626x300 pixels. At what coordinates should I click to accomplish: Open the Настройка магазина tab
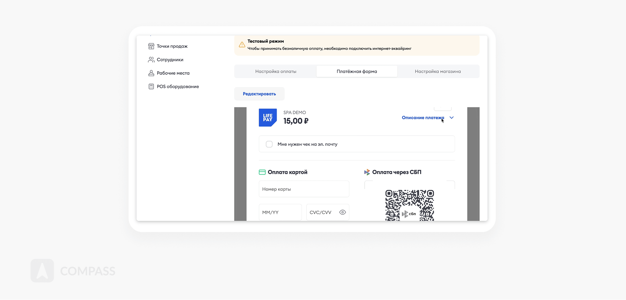438,71
